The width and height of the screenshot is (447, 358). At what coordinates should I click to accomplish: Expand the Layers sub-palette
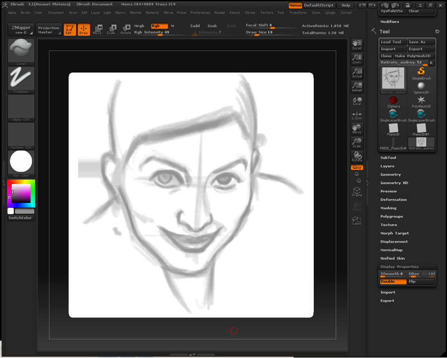[x=387, y=166]
